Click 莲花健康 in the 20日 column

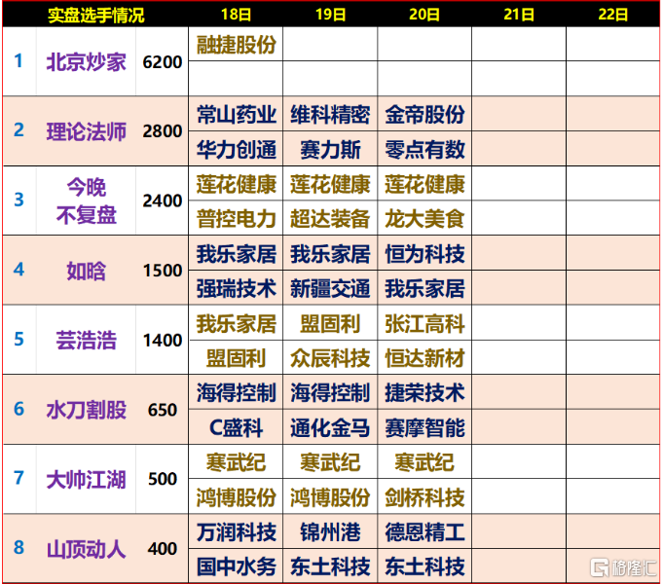424,184
